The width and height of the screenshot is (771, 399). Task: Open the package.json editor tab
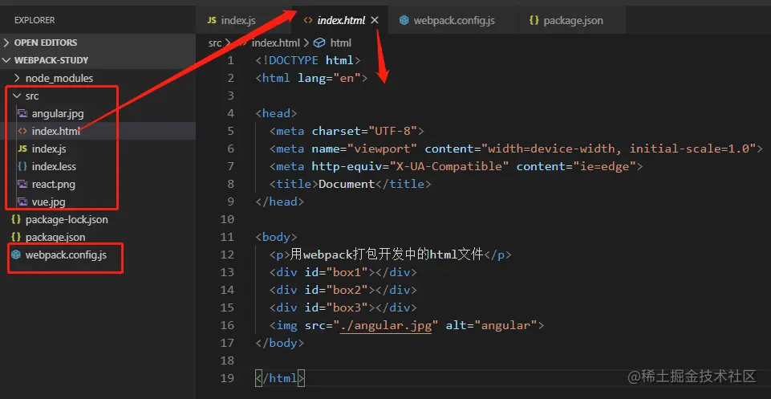tap(573, 20)
